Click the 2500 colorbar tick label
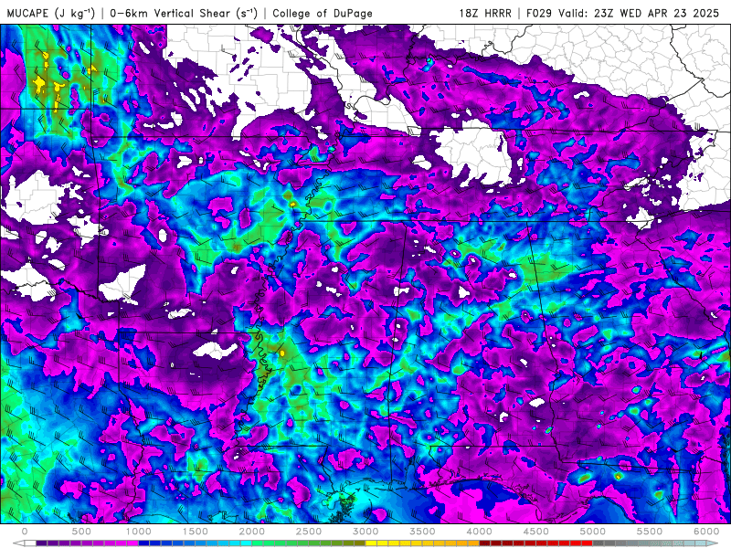This screenshot has height=548, width=731. point(309,532)
